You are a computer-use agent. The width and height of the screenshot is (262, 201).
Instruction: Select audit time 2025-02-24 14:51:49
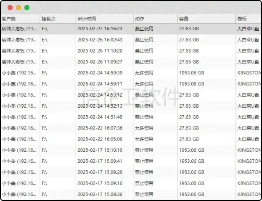[100, 117]
